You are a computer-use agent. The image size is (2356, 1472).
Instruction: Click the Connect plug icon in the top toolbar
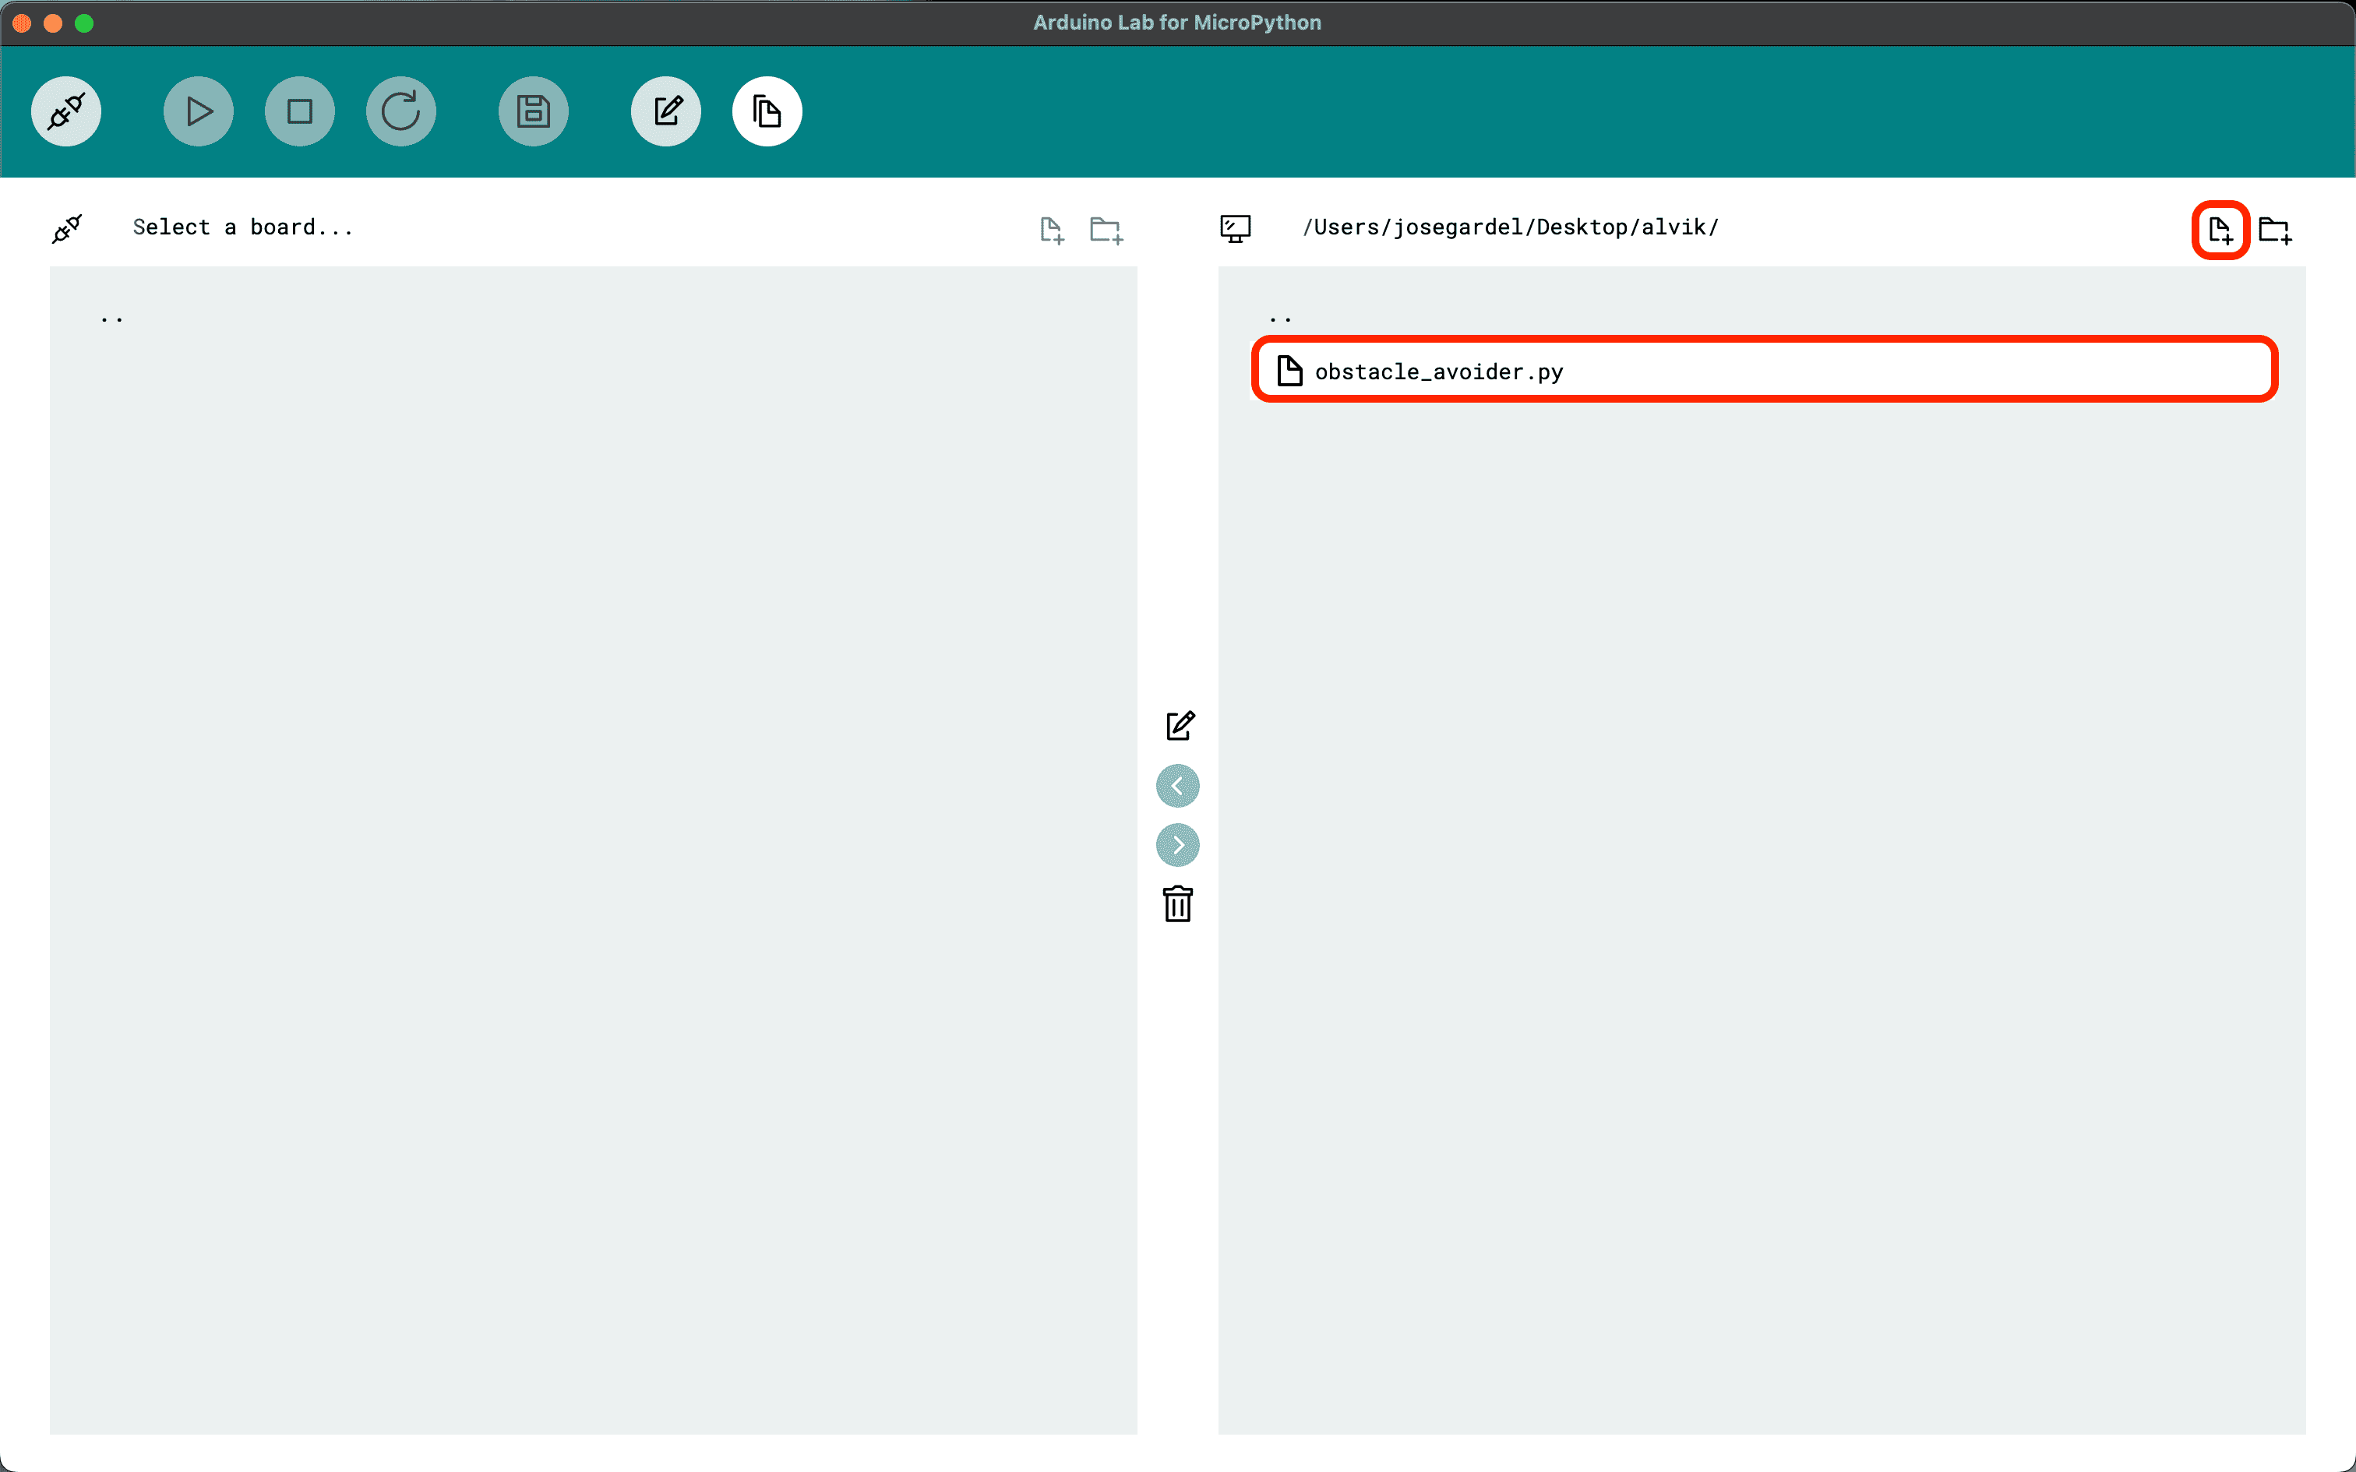(x=66, y=112)
